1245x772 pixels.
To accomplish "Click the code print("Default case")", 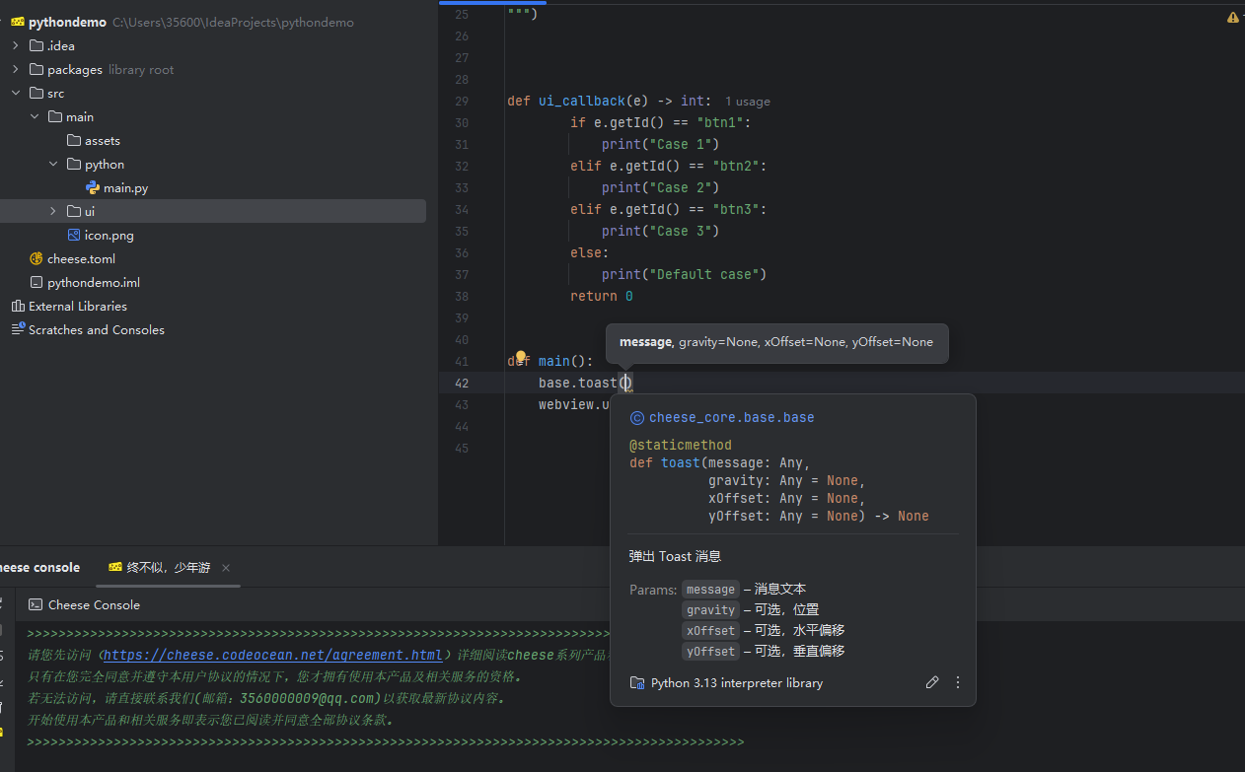I will (x=684, y=274).
